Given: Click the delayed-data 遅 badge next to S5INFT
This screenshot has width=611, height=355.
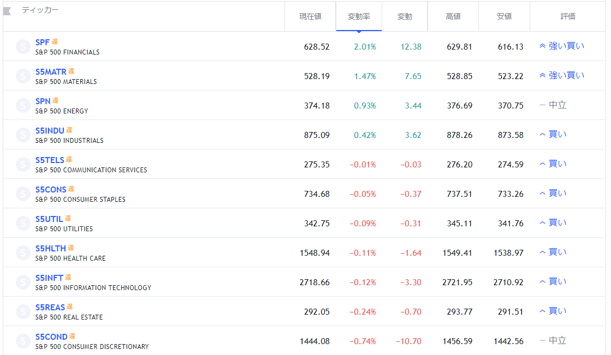Looking at the screenshot, I should pyautogui.click(x=68, y=277).
